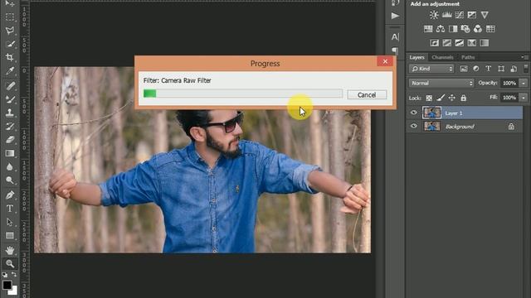This screenshot has width=531, height=298.
Task: Switch to the Paths tab
Action: click(x=468, y=57)
